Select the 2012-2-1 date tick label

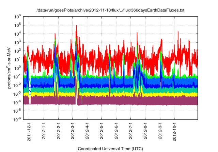tap(59, 130)
